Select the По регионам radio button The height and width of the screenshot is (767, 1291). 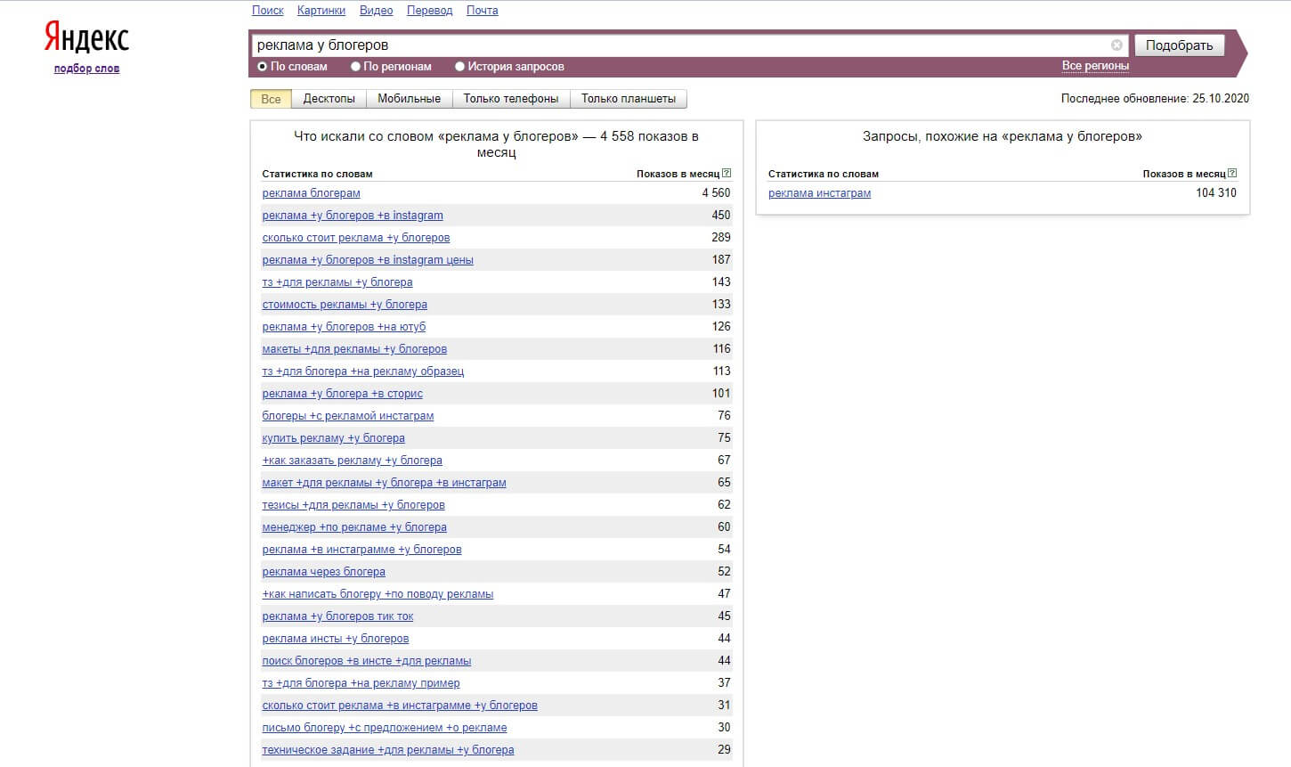[355, 67]
